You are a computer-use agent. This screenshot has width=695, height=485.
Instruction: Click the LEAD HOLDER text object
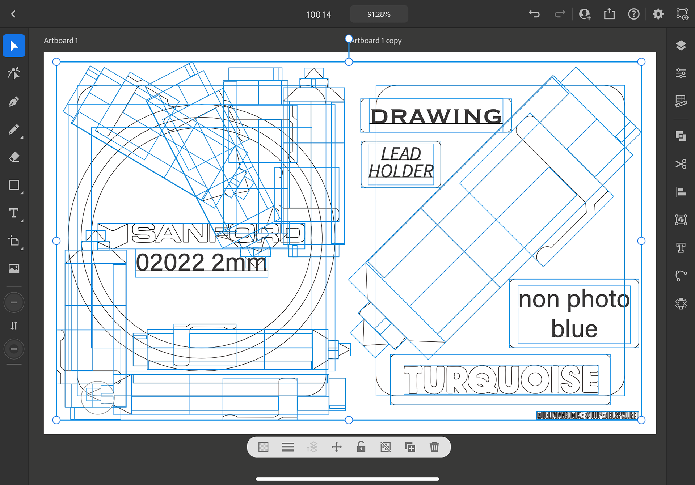(401, 162)
